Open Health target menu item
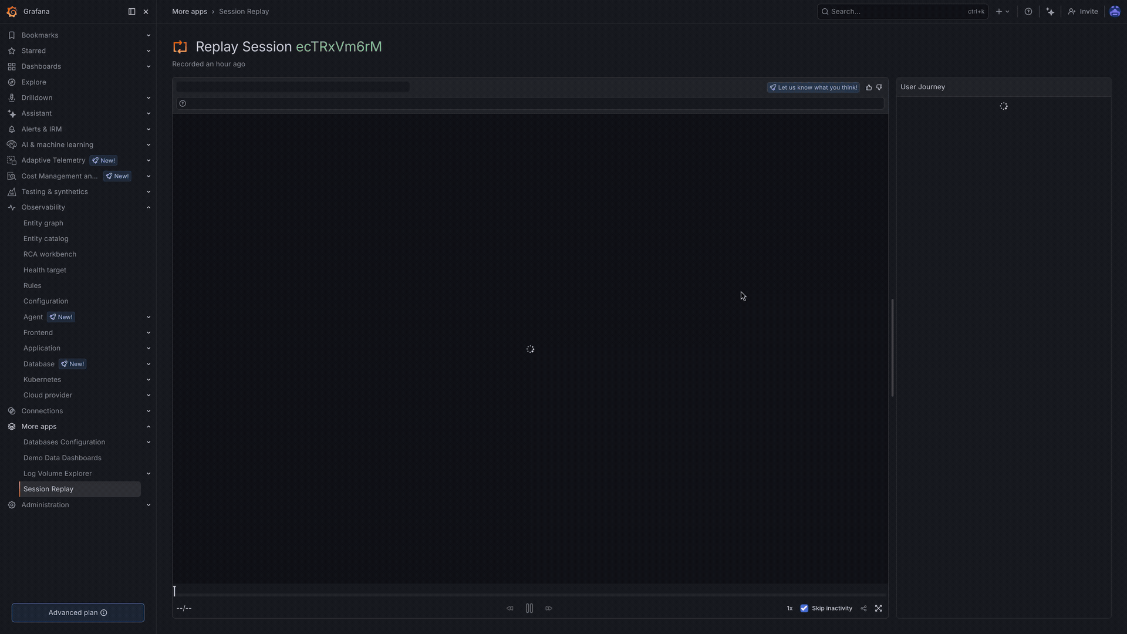1127x634 pixels. point(45,270)
